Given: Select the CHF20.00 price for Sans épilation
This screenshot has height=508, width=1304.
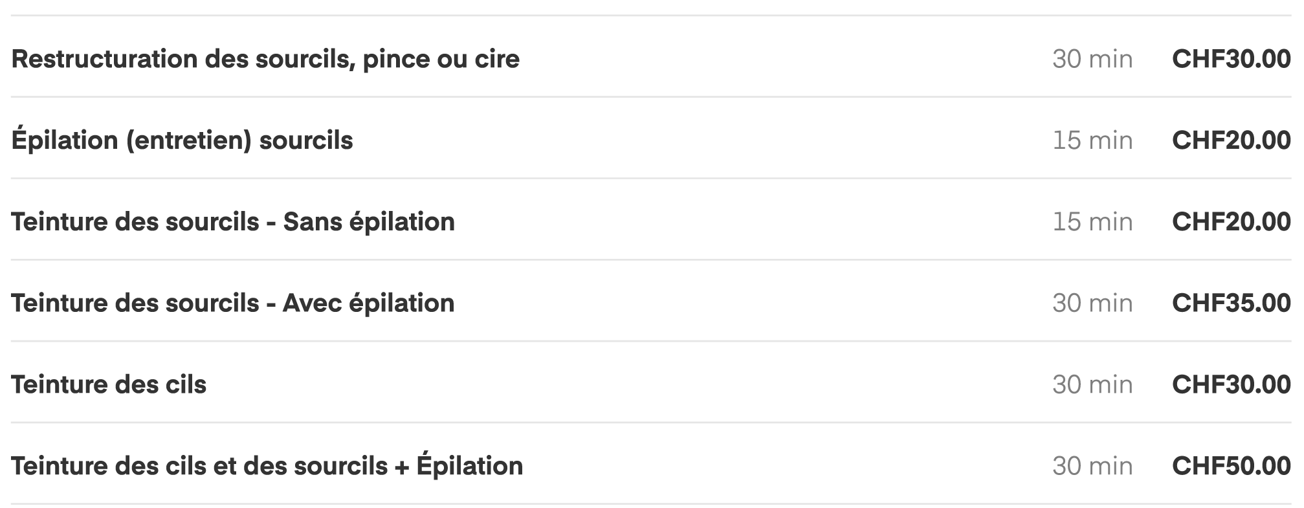Looking at the screenshot, I should 1231,222.
